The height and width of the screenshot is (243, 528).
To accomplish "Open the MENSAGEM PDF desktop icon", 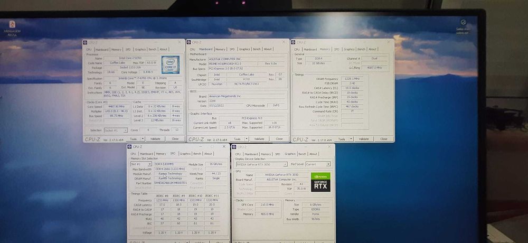I will tap(12, 28).
